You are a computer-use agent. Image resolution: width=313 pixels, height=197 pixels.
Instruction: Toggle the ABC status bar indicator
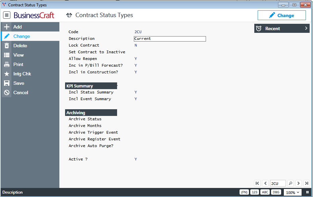pyautogui.click(x=265, y=192)
